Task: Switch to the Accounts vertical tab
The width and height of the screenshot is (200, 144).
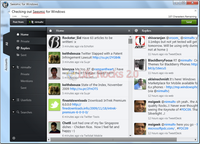Action: (x=6, y=65)
